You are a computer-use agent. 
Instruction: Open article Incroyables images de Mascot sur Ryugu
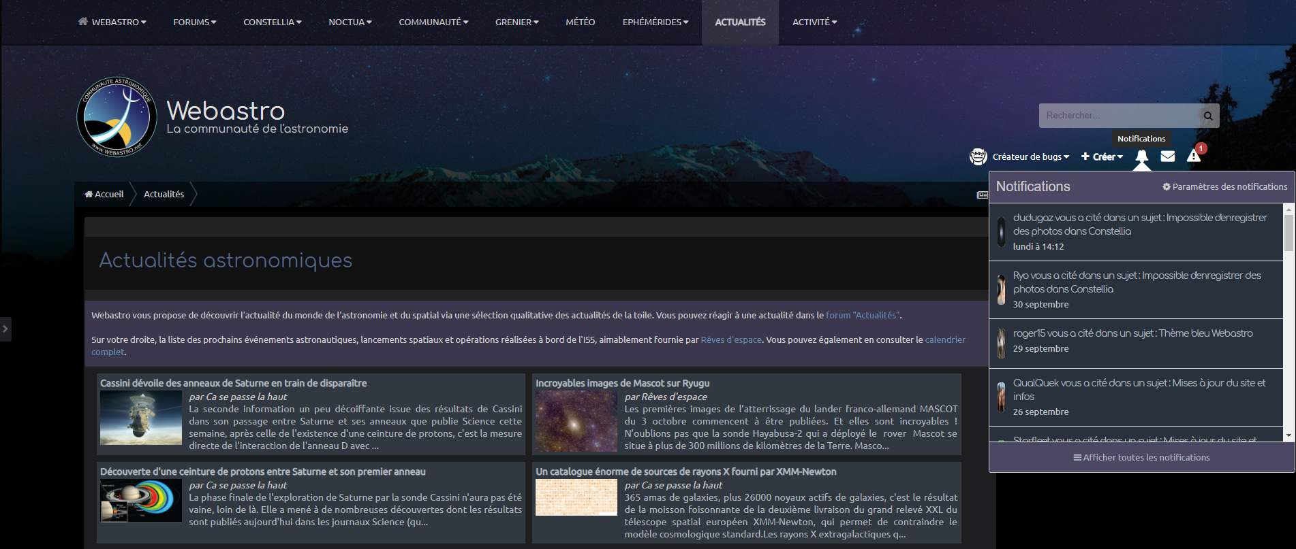point(623,383)
